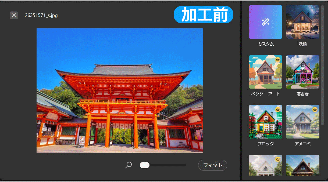The image size is (328, 182).
Task: Click the crown badge on bottom white house
Action: tap(278, 159)
